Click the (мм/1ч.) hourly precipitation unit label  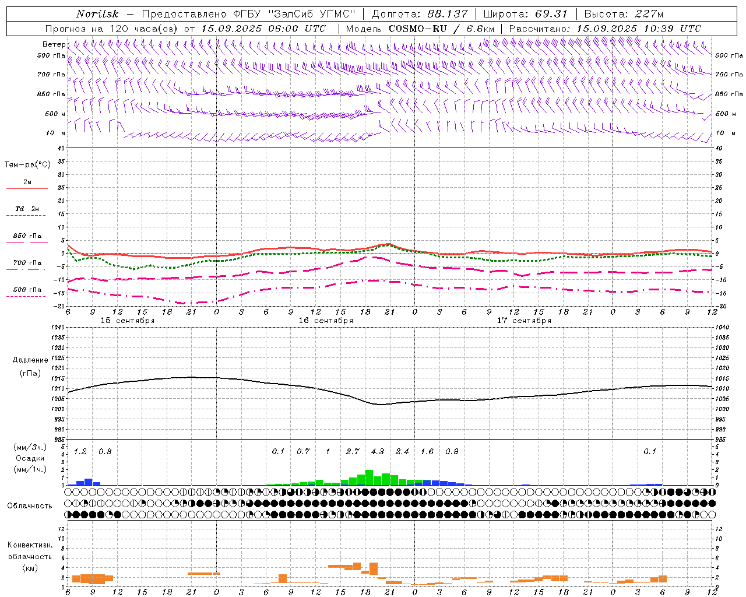click(30, 469)
